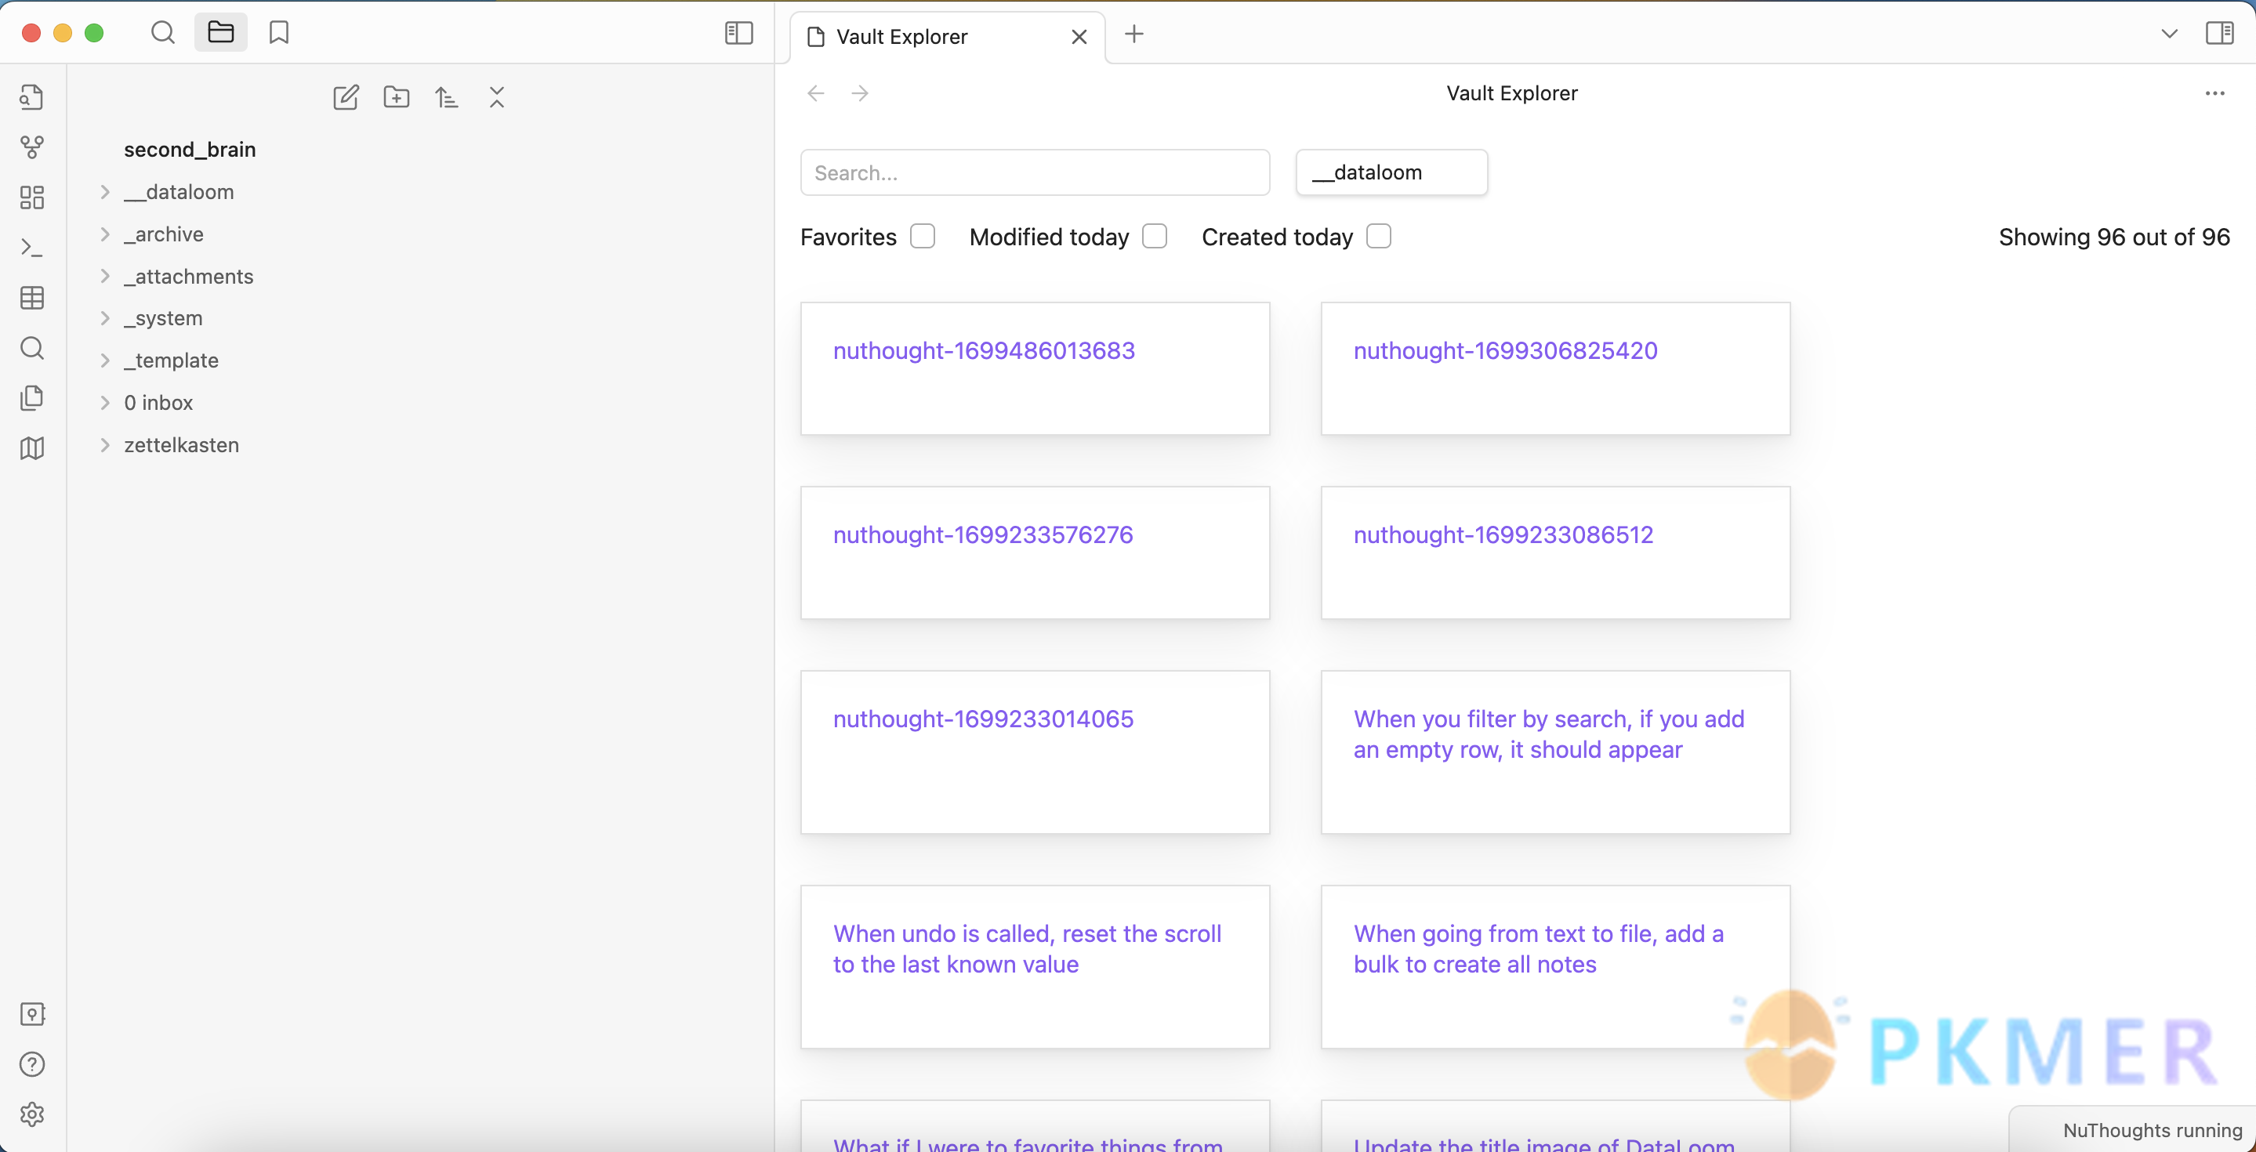Open the templates copy ribbon icon
2256x1152 pixels.
tap(32, 398)
